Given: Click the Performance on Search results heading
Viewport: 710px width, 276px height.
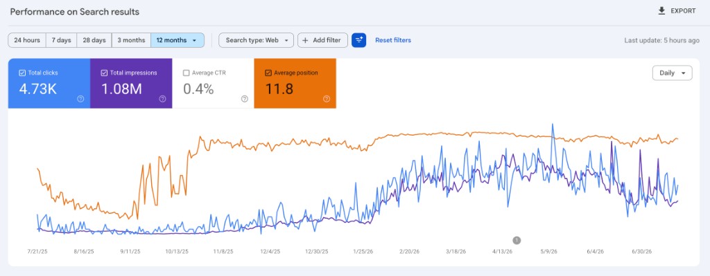Looking at the screenshot, I should click(75, 12).
